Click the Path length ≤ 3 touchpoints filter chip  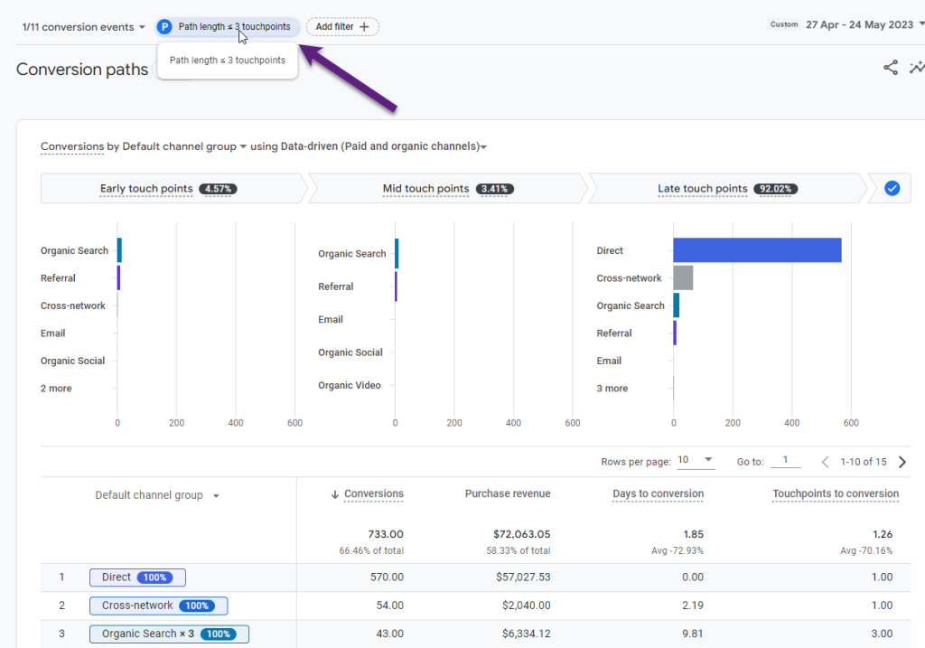tap(228, 26)
